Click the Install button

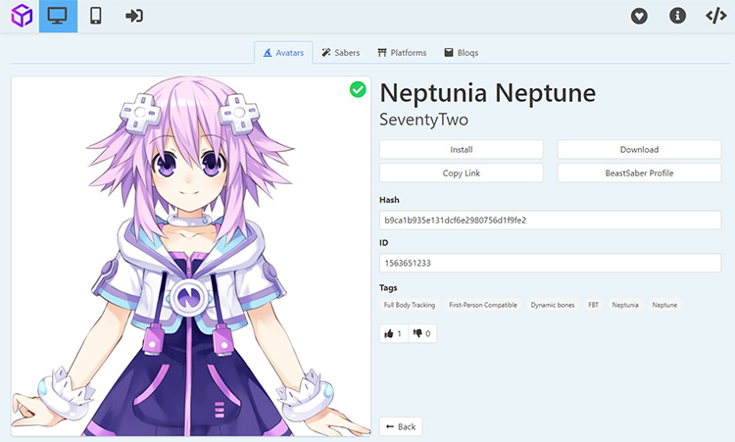click(x=462, y=150)
